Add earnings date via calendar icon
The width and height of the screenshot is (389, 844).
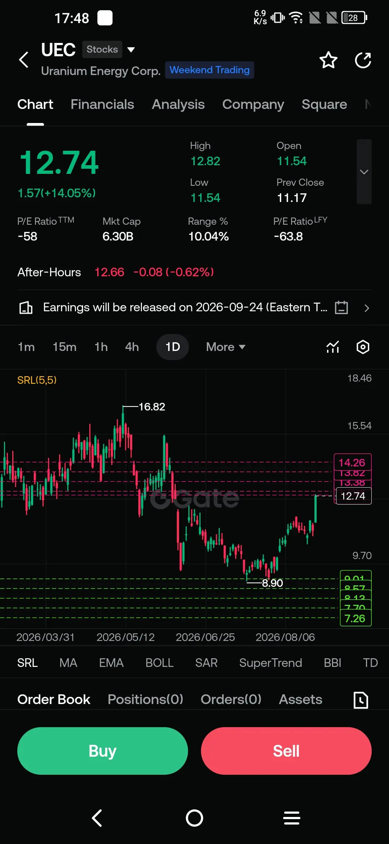[x=341, y=308]
